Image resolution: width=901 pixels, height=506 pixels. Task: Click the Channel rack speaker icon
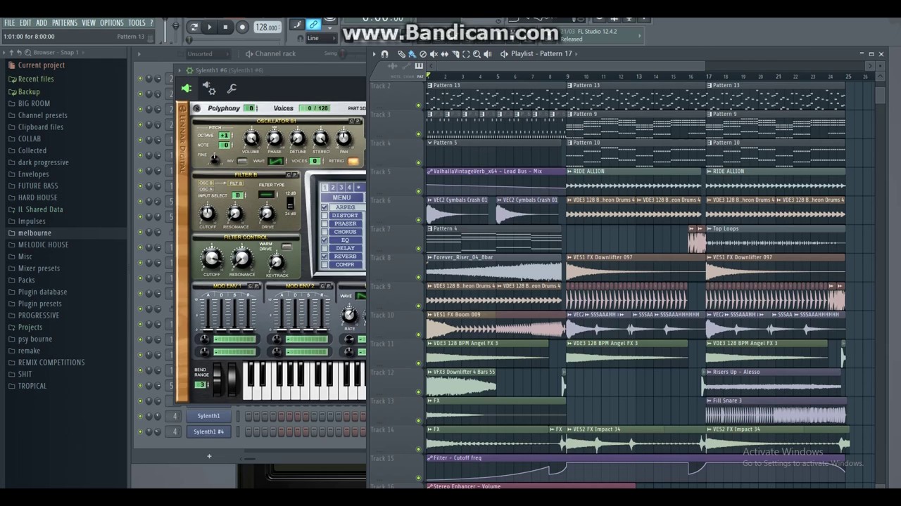pos(249,54)
